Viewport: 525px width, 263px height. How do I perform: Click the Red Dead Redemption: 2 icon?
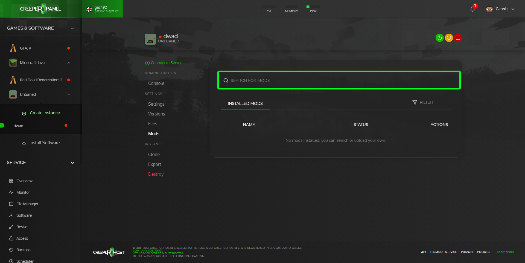(13, 80)
